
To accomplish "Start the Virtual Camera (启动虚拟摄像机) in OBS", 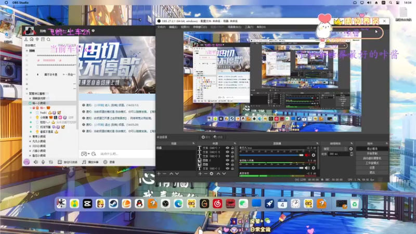I will [x=372, y=159].
